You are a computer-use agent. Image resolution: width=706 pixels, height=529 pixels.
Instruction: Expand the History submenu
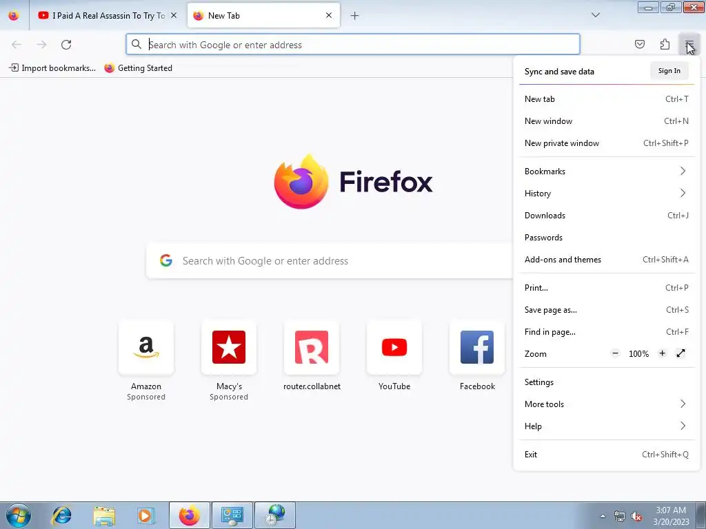click(607, 194)
